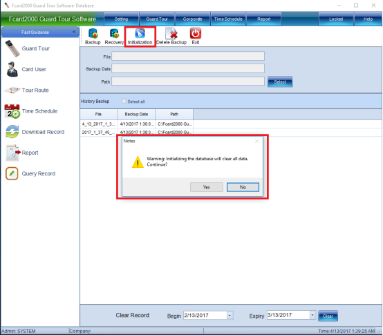Click the Clear record button
Viewport: 383px width, 335px height.
pyautogui.click(x=328, y=316)
